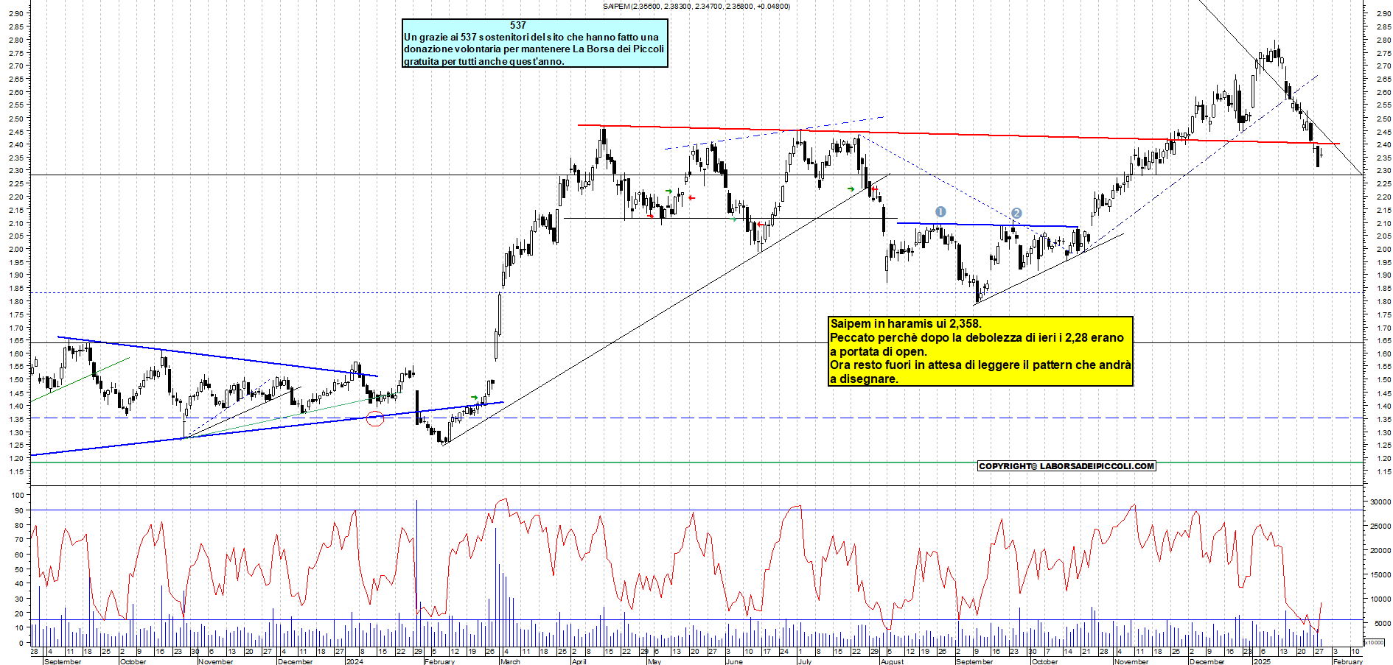Click 'Peccato perchè dopo la debolezza' line
Screen dimensions: 1393x665
coord(977,337)
